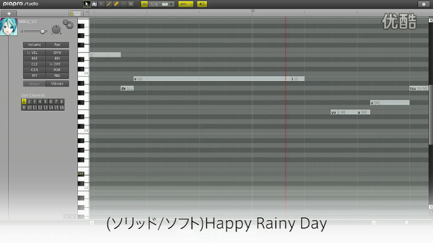Click the scroll-up arrow at top right
Screen dimensions: 433x243
pyautogui.click(x=430, y=20)
